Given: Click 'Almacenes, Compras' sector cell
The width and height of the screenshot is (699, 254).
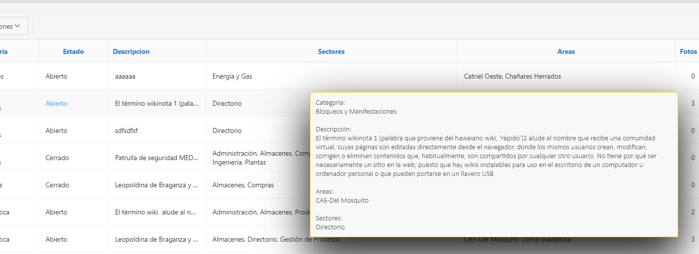Looking at the screenshot, I should click(243, 185).
